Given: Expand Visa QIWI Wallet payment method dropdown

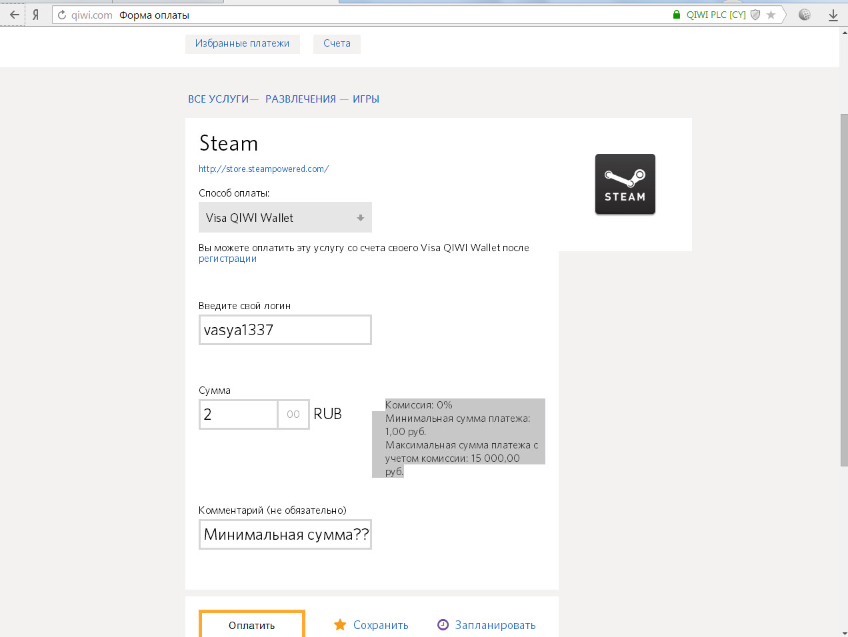Looking at the screenshot, I should [x=285, y=218].
